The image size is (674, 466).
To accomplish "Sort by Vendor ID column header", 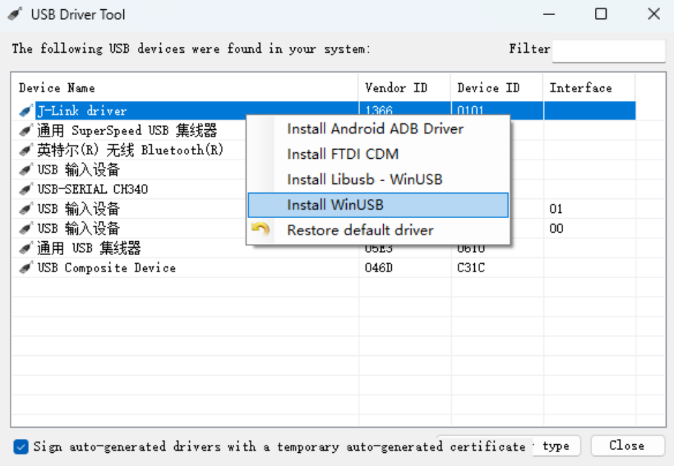I will point(396,88).
